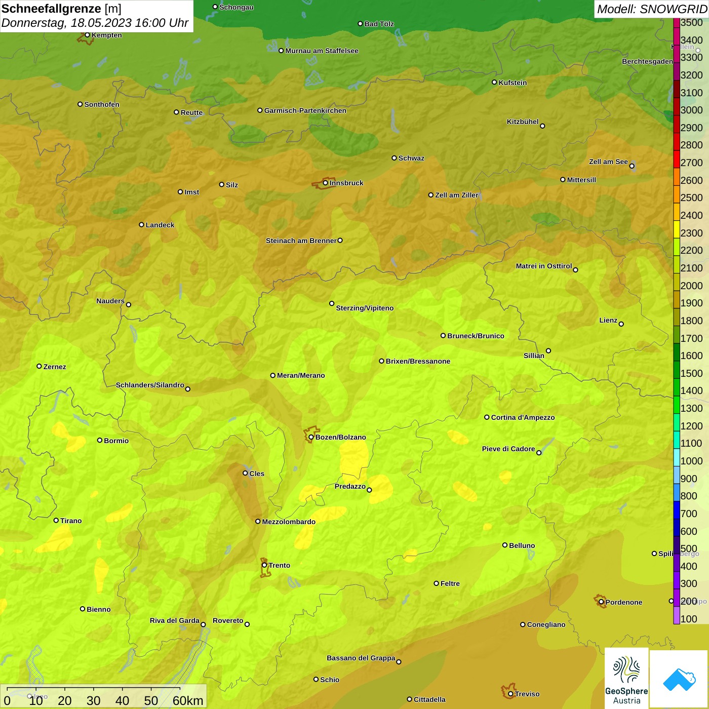
Task: Click the Schwaz location dot
Action: tap(394, 158)
